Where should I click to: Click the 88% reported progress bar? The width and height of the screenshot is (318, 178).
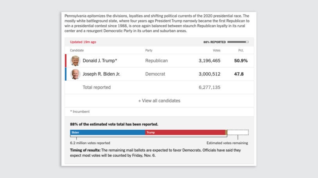coord(238,42)
